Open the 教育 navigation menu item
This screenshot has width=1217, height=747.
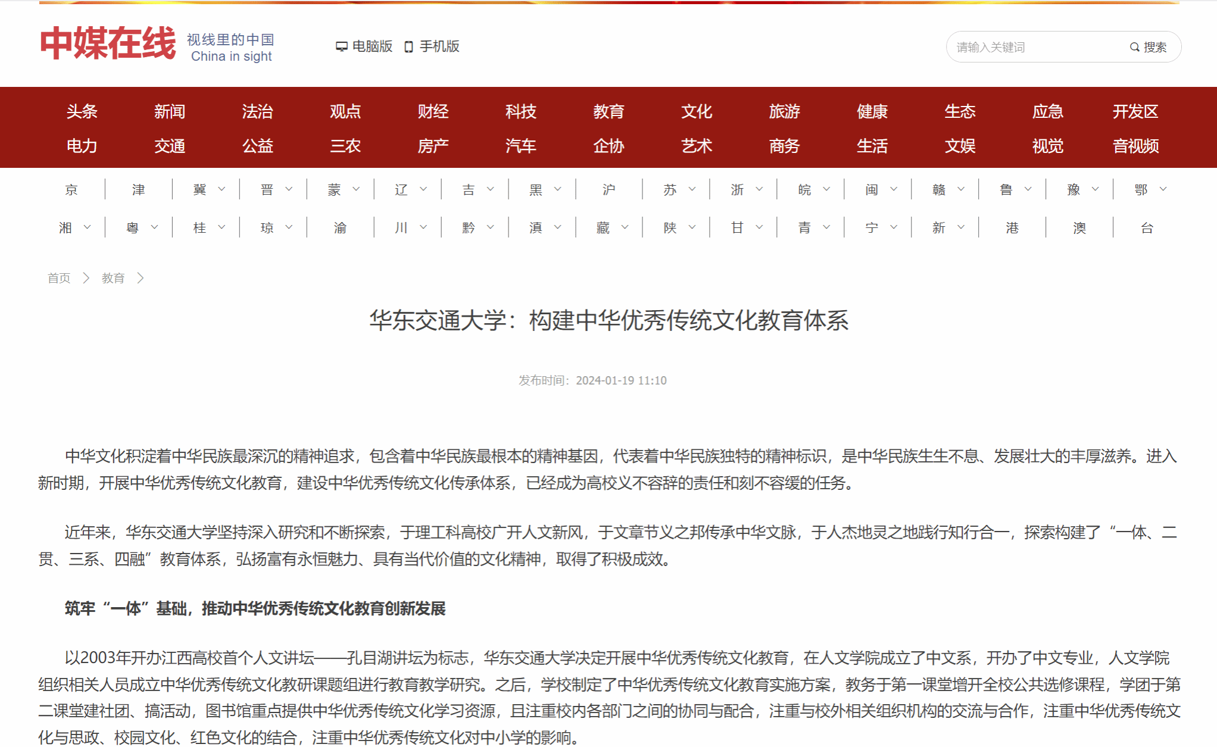click(x=608, y=111)
